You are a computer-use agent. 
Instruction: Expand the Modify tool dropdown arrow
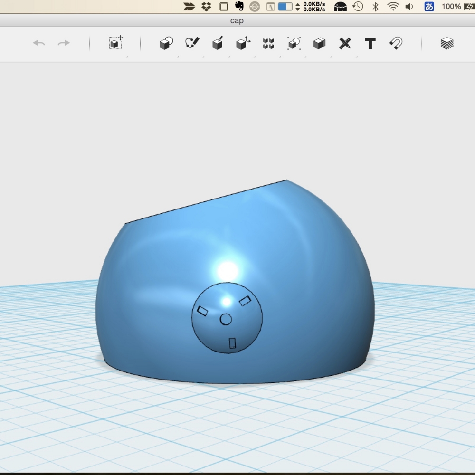(x=255, y=57)
